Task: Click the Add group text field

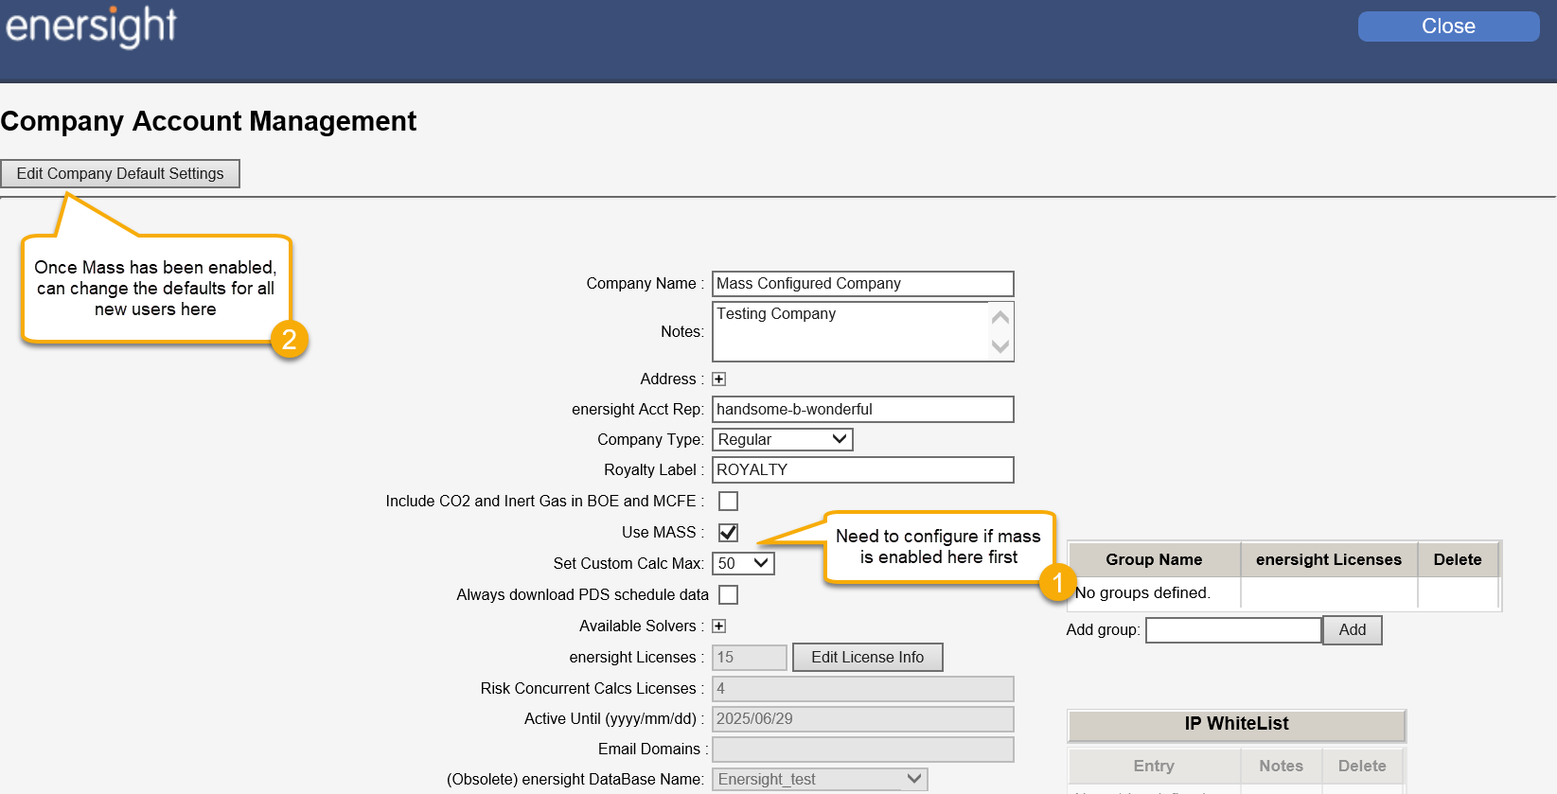Action: [x=1233, y=630]
